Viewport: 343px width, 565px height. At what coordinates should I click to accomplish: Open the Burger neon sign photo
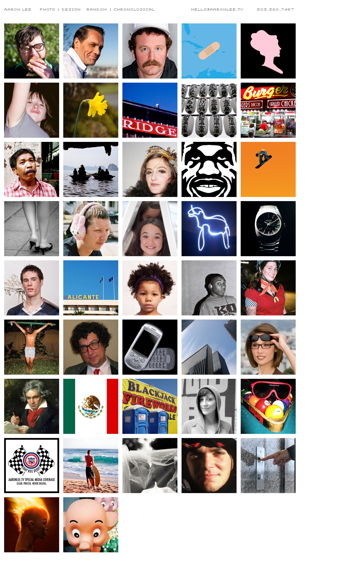tap(268, 110)
